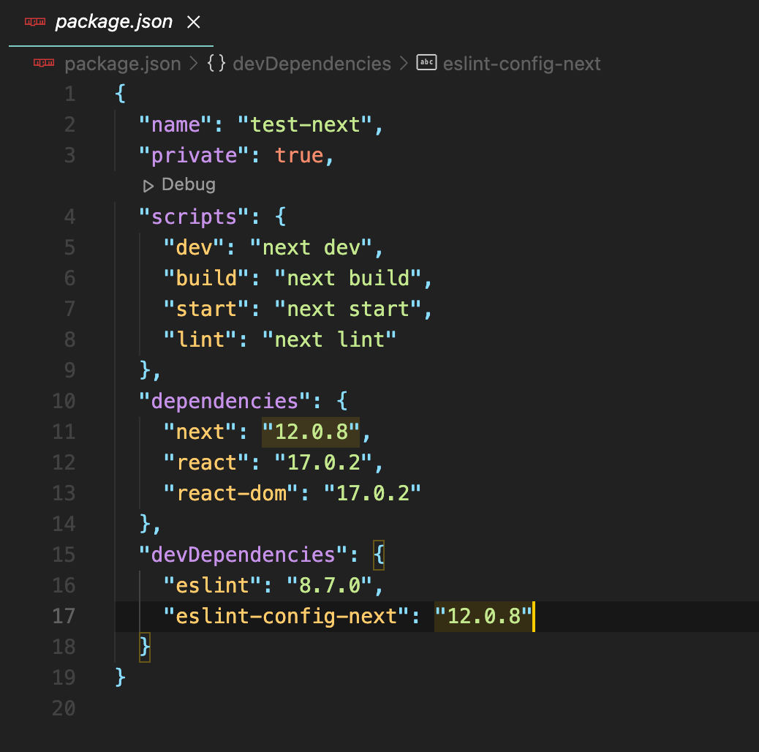Click the "17.0.2" value on line 13
The image size is (759, 752).
tap(372, 494)
